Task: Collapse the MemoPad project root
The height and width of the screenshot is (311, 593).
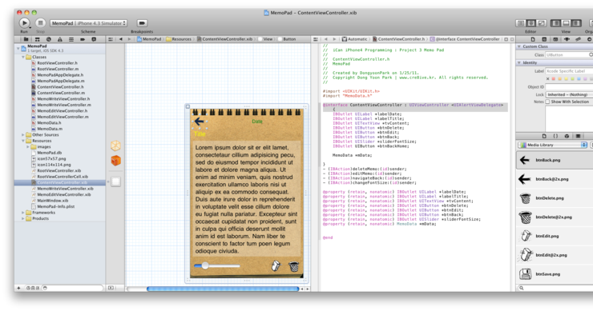Action: coord(18,48)
